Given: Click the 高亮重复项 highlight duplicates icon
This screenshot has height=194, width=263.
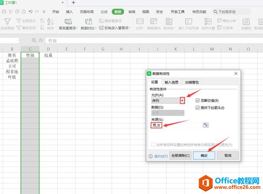Looking at the screenshot, I should (x=68, y=21).
